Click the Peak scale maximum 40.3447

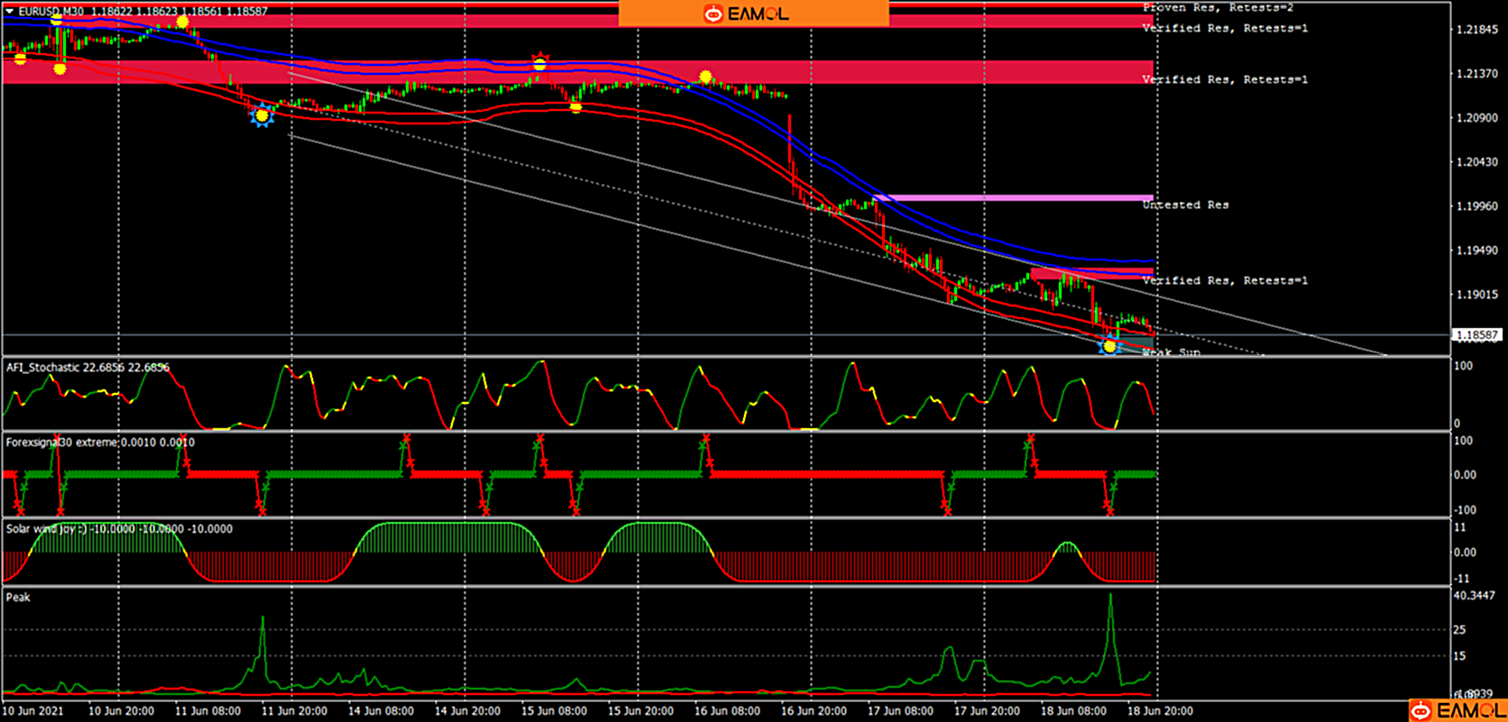point(1475,596)
